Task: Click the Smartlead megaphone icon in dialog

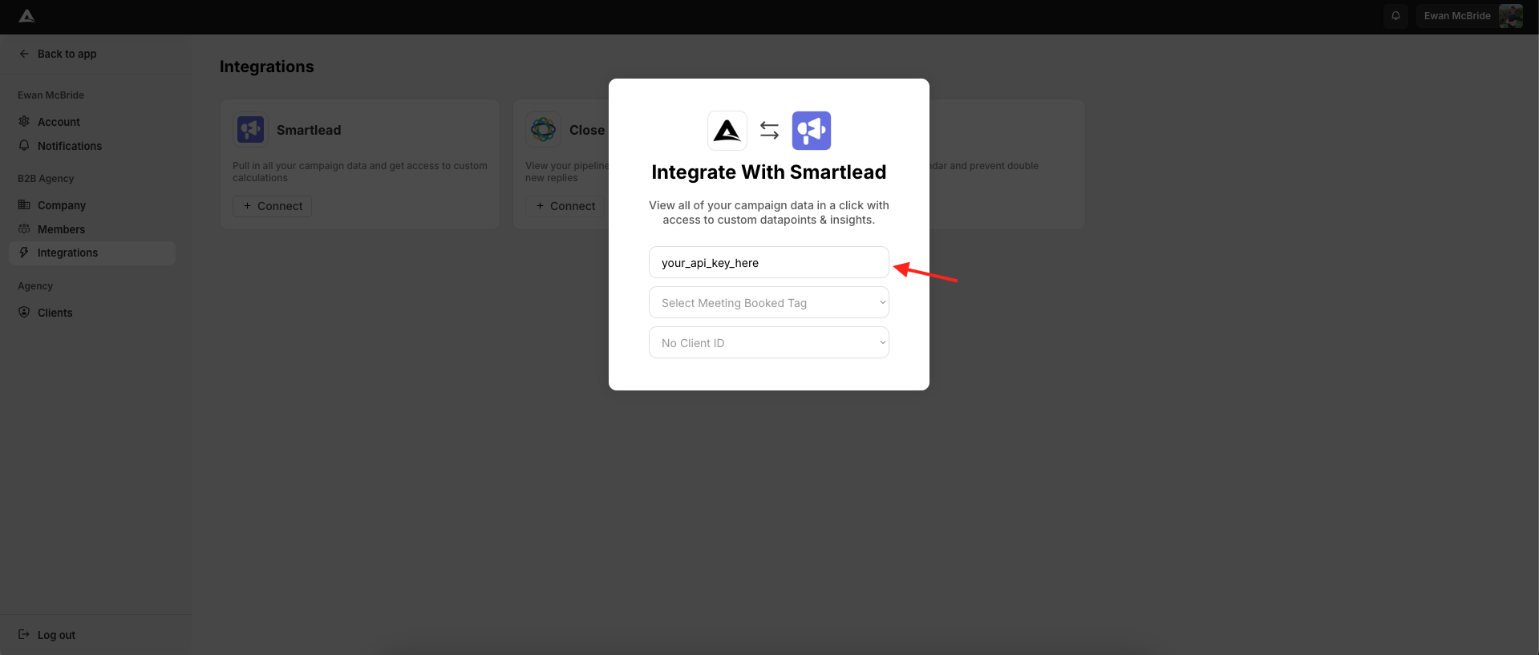Action: point(811,131)
